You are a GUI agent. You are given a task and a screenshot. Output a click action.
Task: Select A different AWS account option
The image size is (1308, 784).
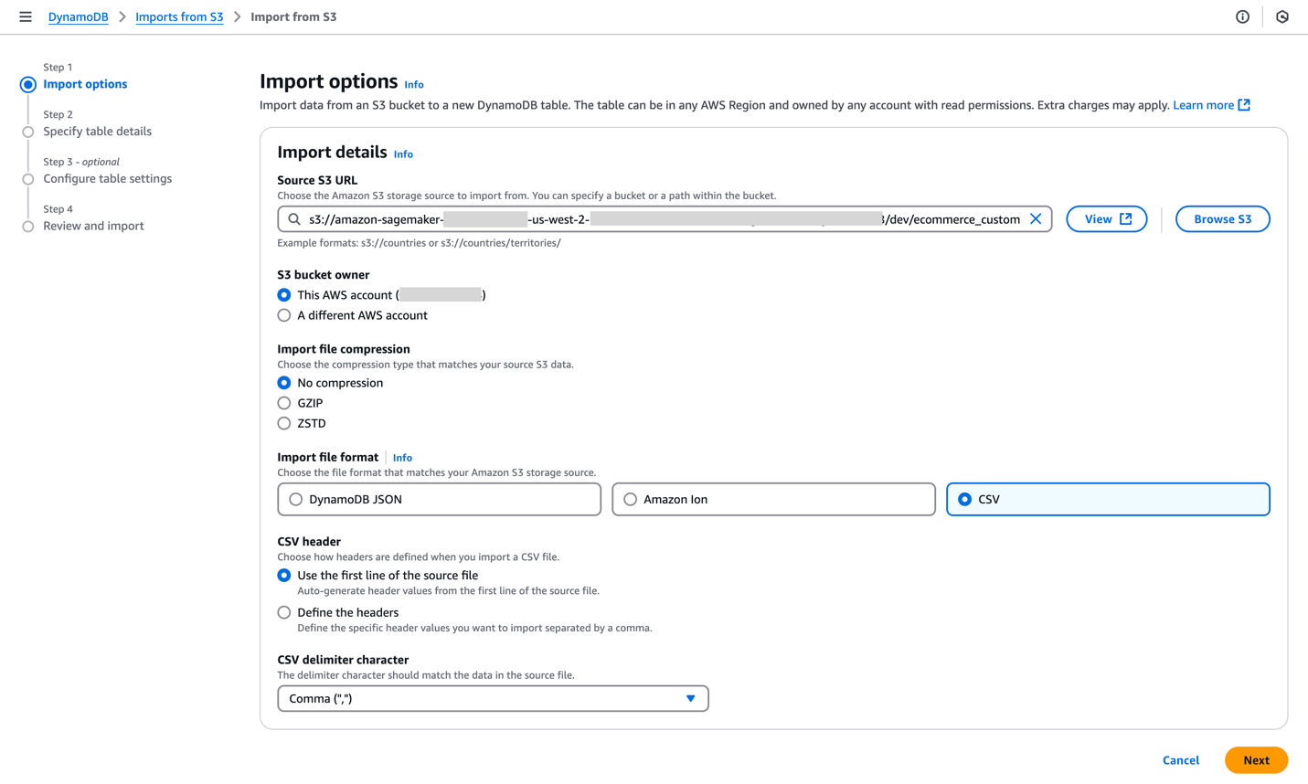pyautogui.click(x=284, y=315)
